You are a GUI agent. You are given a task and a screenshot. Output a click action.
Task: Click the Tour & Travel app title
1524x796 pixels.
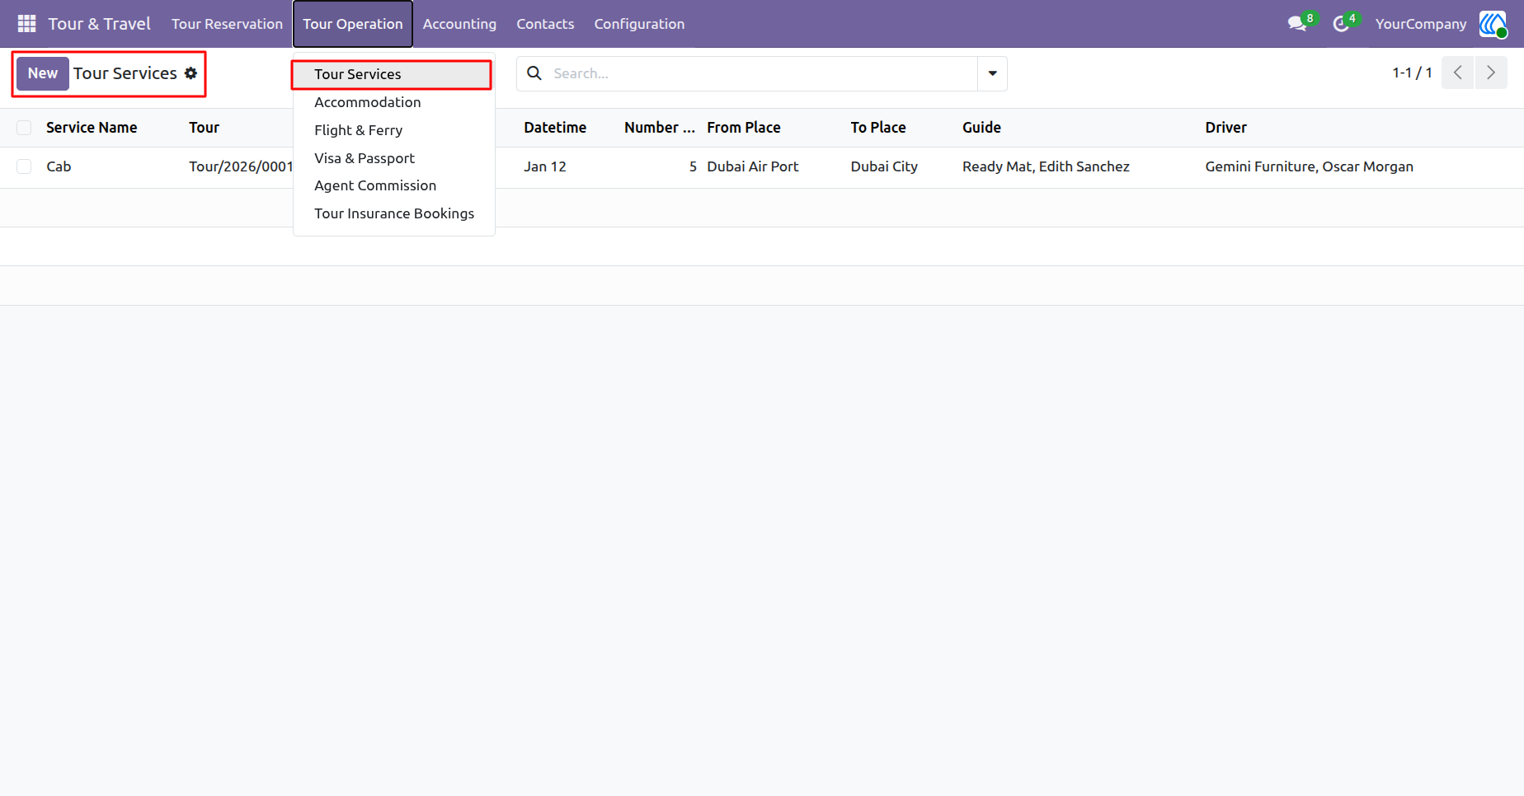coord(99,24)
